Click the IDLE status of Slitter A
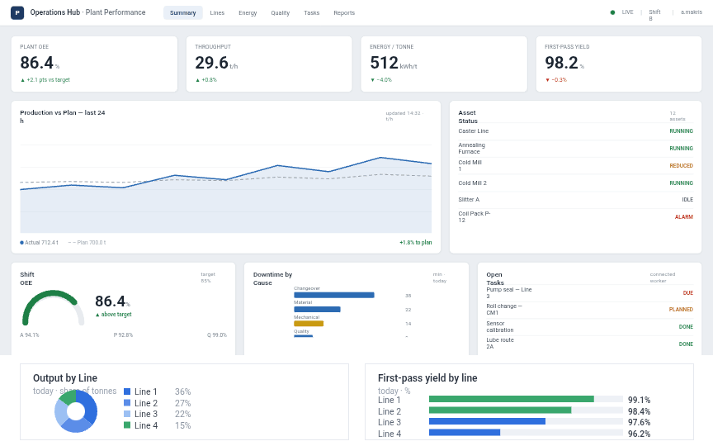Viewport: 713px width, 446px height. (687, 199)
